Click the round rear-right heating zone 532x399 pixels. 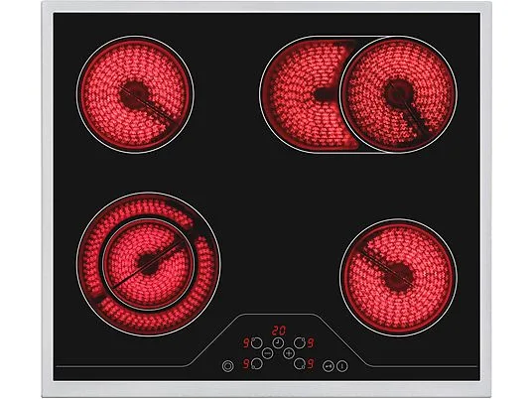point(398,94)
